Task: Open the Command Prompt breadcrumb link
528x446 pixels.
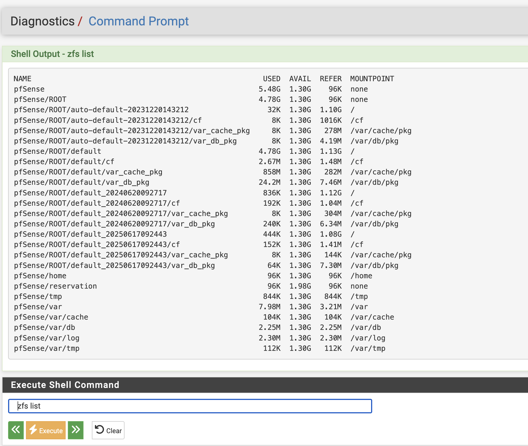Action: pyautogui.click(x=138, y=21)
